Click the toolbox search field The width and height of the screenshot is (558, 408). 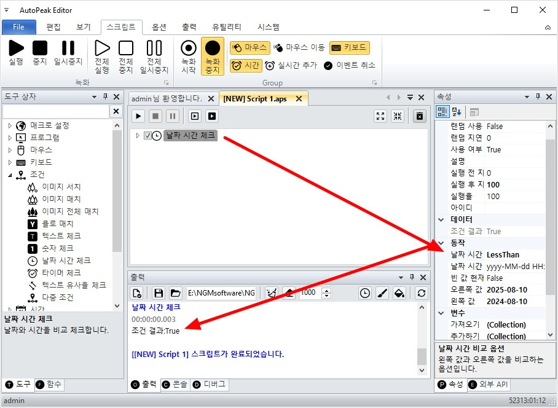(55, 111)
